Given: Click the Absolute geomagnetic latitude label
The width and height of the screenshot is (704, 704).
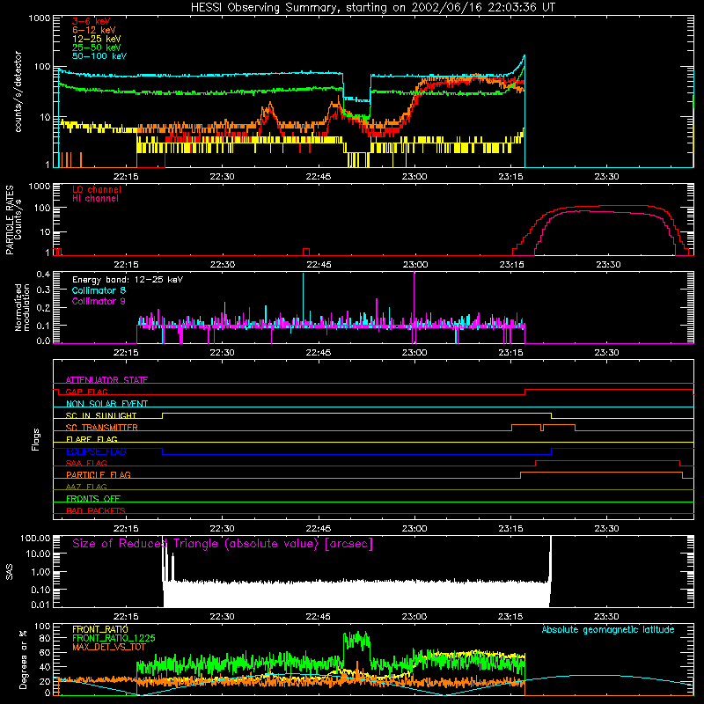Looking at the screenshot, I should 608,629.
